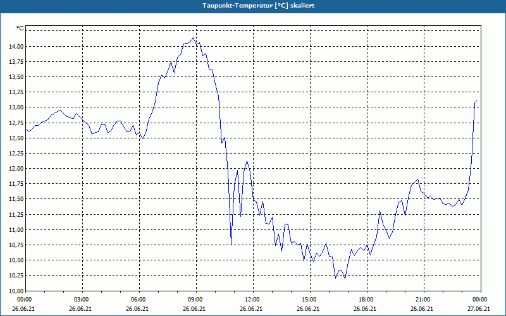Pick the 26.06.21 date under 18:00

click(366, 309)
